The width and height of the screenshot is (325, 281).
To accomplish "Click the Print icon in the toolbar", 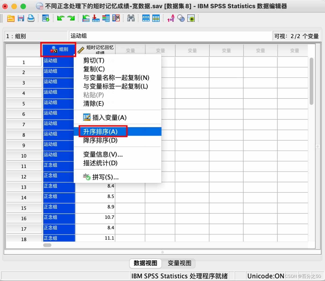I will [31, 18].
